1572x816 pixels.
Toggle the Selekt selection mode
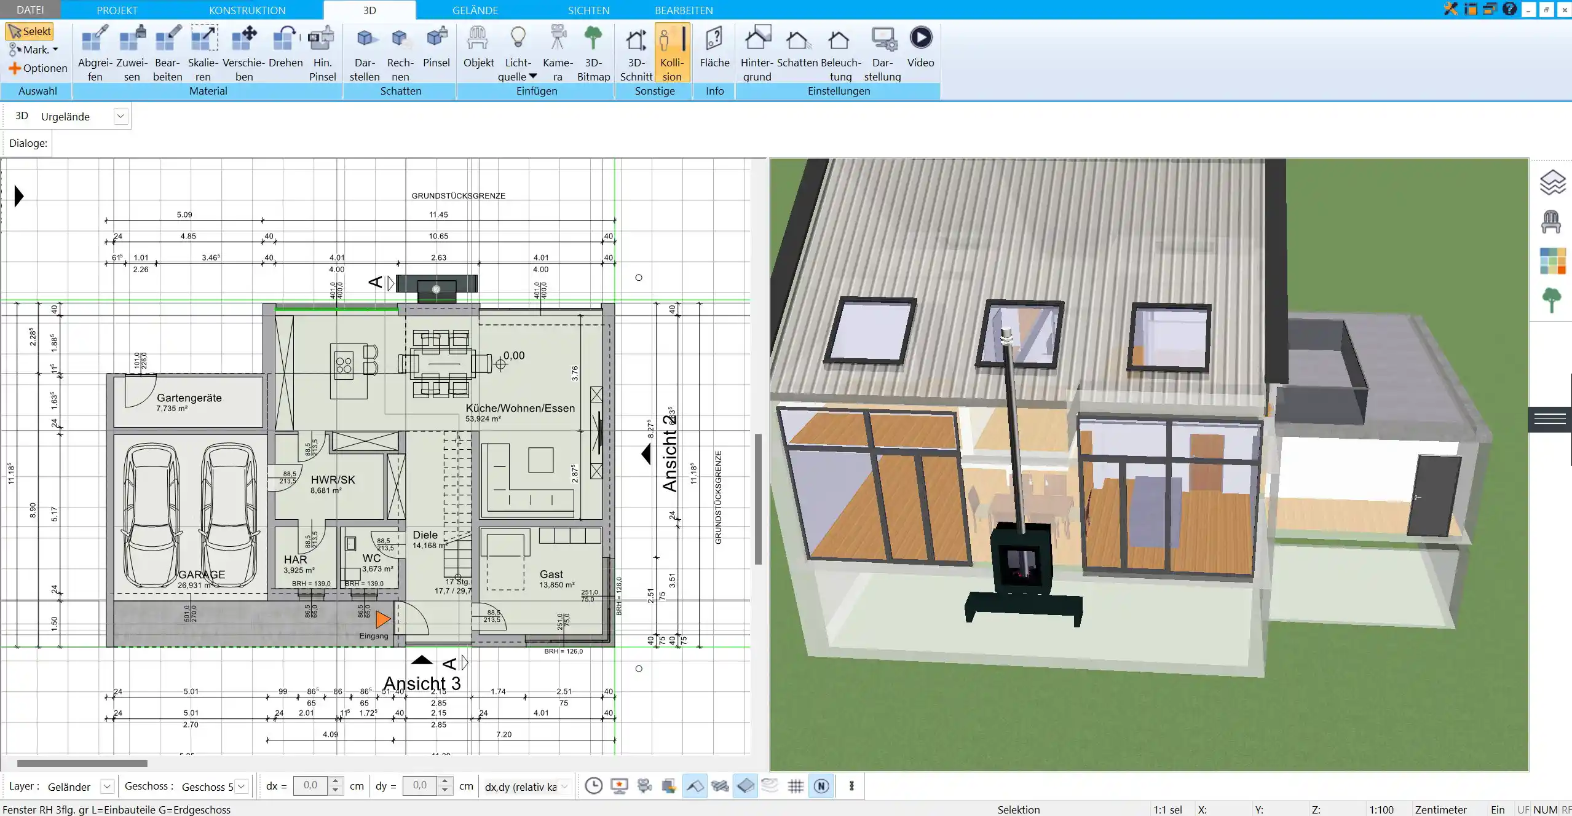tap(30, 31)
